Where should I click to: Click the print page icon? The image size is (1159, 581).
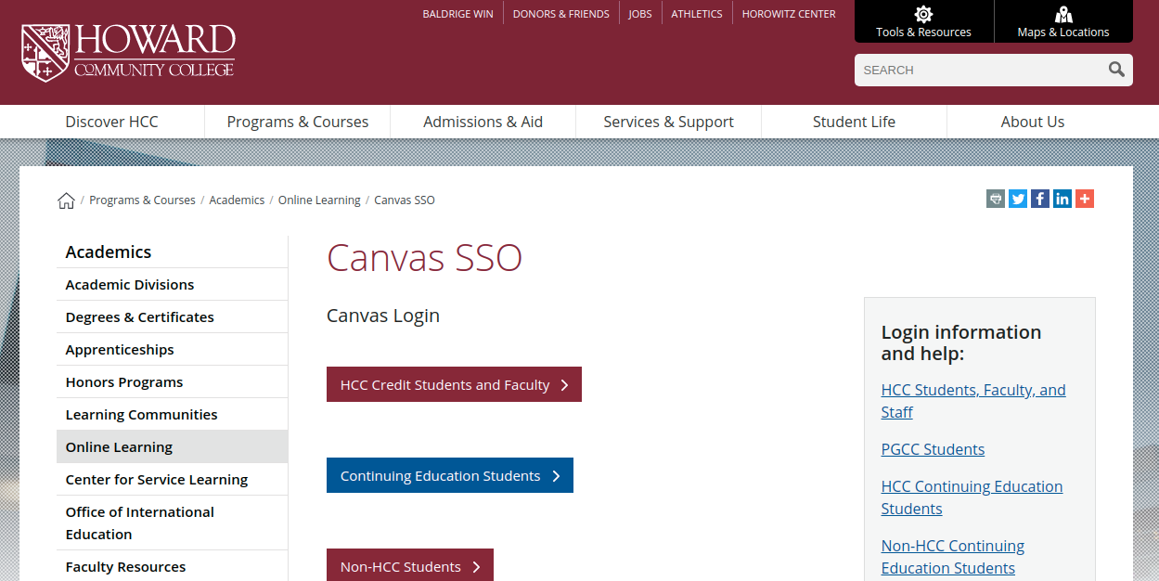pyautogui.click(x=996, y=199)
